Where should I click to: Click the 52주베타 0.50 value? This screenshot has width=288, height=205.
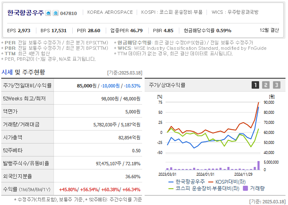136,151
